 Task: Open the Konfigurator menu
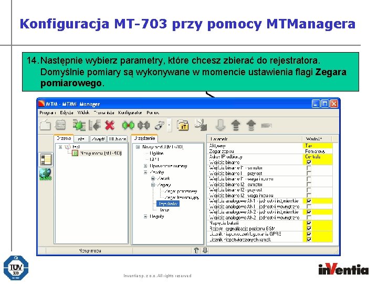click(130, 113)
